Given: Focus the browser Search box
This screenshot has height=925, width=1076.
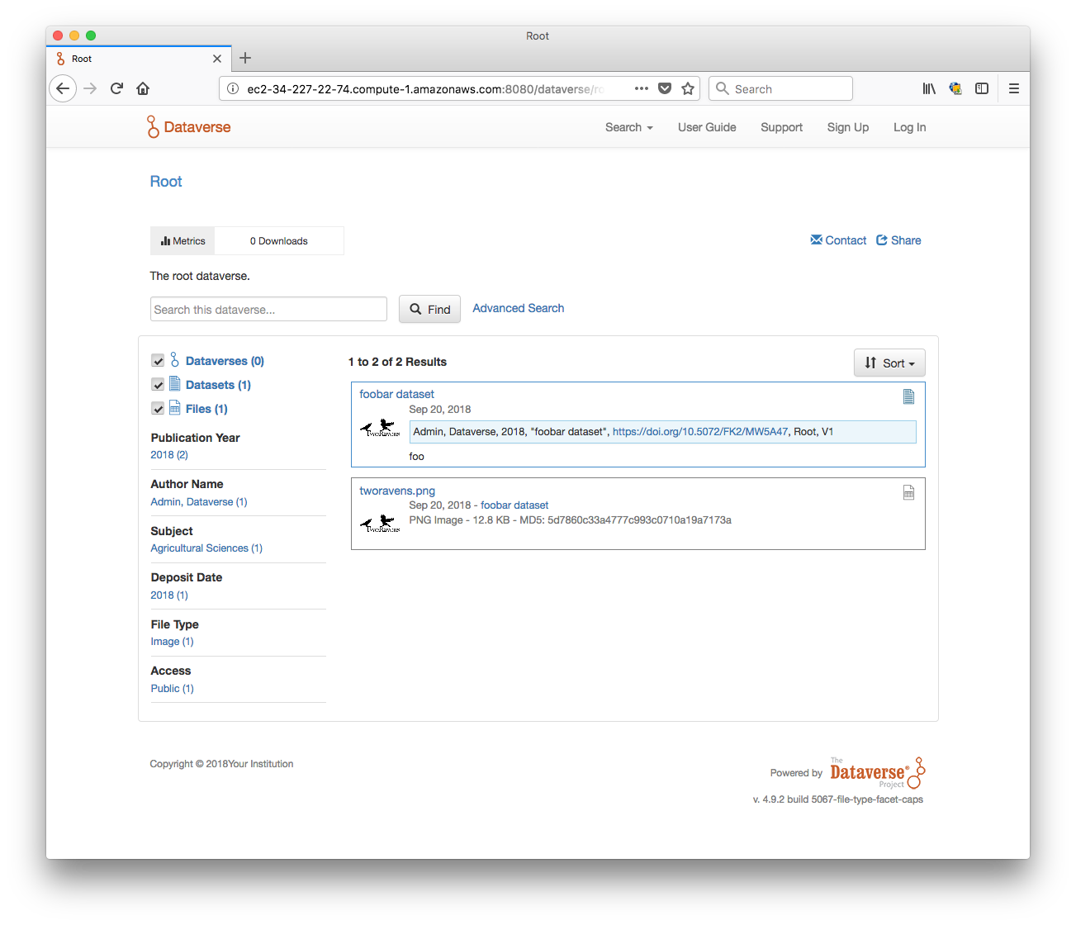Looking at the screenshot, I should [x=780, y=88].
